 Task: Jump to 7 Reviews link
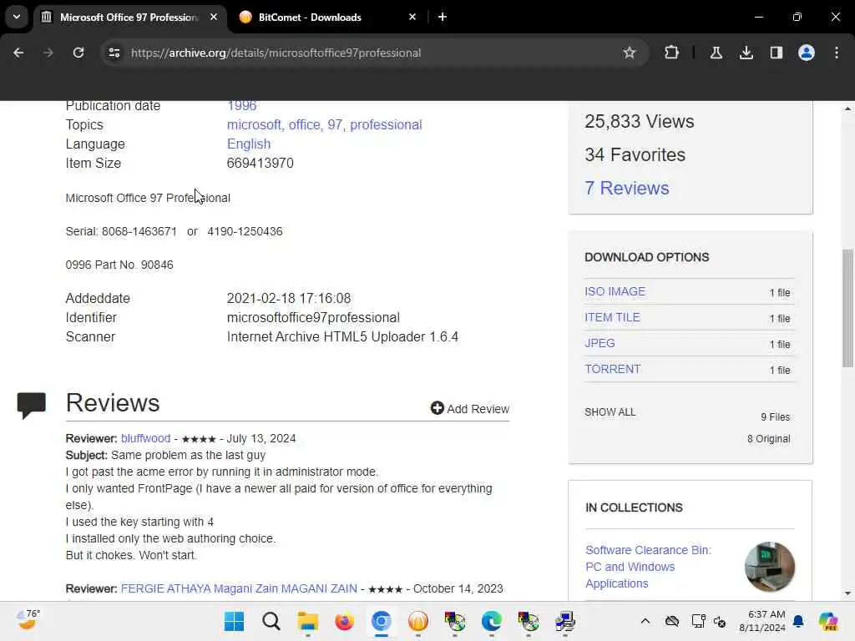(x=626, y=188)
